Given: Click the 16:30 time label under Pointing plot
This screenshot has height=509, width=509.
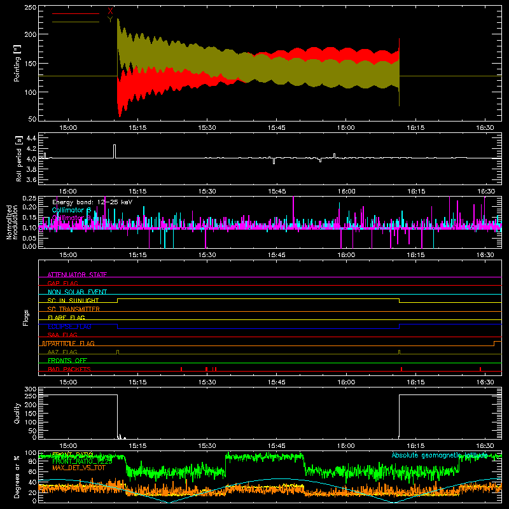Looking at the screenshot, I should coord(485,128).
